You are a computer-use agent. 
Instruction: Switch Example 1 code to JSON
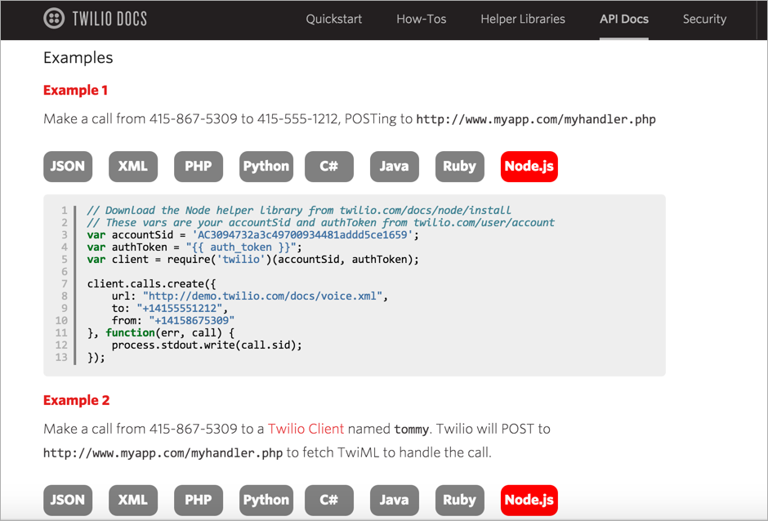pyautogui.click(x=68, y=166)
